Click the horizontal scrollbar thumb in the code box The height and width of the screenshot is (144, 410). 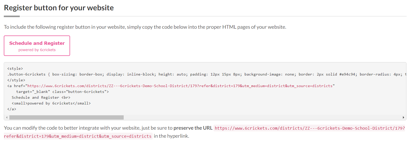(x=66, y=118)
